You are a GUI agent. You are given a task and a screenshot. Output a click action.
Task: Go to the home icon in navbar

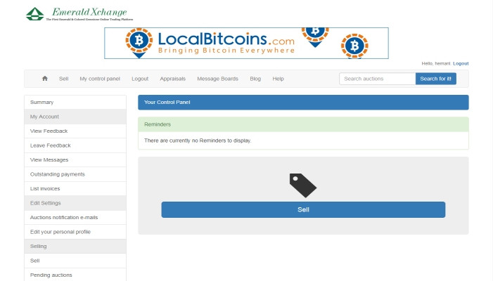pos(45,79)
